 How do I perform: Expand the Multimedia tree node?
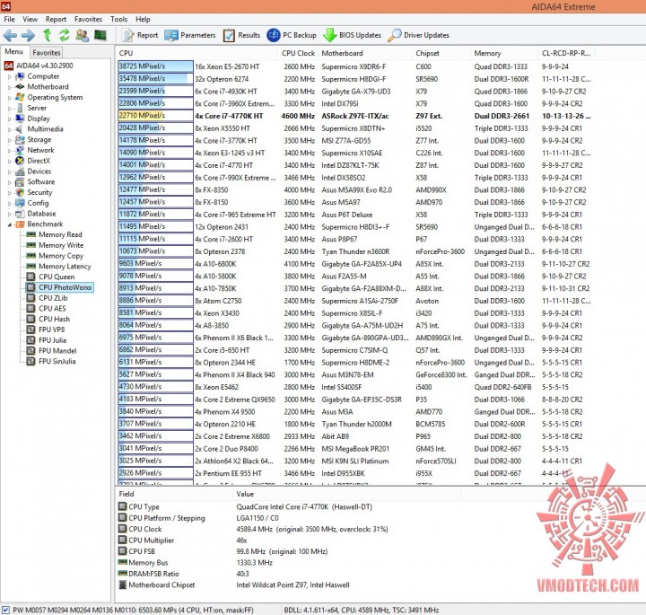(10, 129)
